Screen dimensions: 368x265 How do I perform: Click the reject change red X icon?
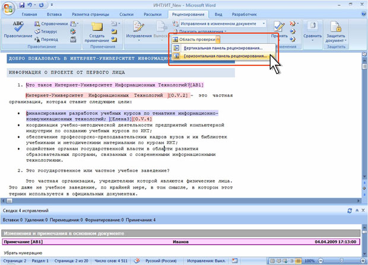[x=292, y=24]
